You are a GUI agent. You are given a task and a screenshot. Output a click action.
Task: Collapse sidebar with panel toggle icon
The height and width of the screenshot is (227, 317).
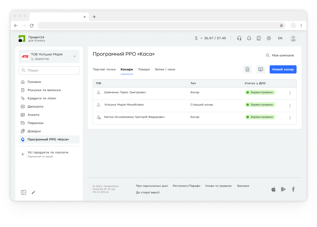pyautogui.click(x=24, y=192)
